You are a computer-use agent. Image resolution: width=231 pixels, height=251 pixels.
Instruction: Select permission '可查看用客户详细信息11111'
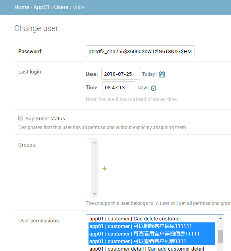(152, 234)
